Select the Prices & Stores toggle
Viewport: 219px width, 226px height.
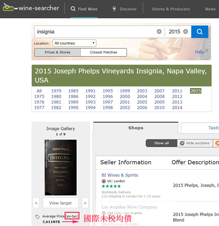(58, 52)
